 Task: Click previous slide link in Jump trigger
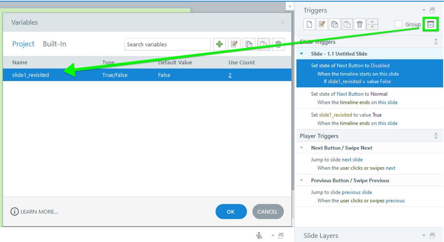click(x=357, y=192)
